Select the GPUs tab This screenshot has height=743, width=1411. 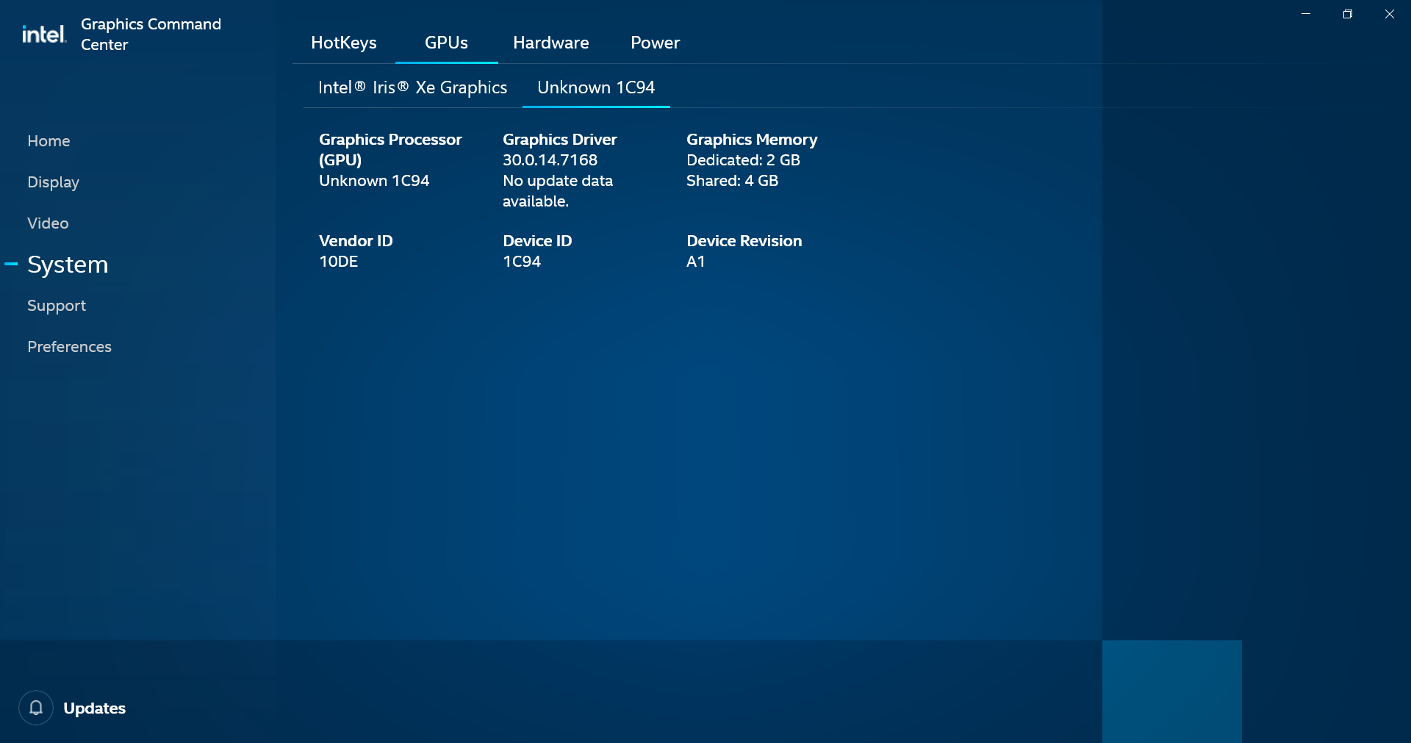pos(446,43)
